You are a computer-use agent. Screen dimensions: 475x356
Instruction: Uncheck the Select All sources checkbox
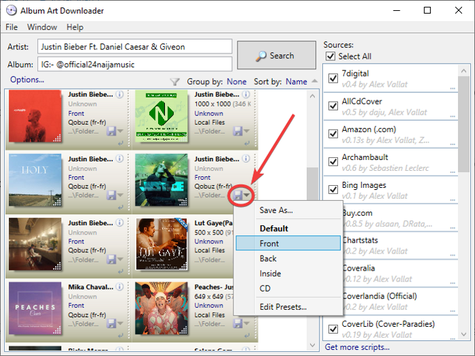click(332, 57)
